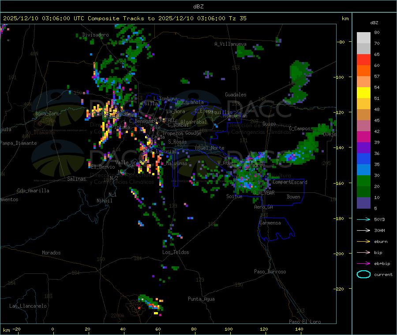This screenshot has width=397, height=335.
Task: Click the Punta_Agua place label
Action: [x=201, y=299]
